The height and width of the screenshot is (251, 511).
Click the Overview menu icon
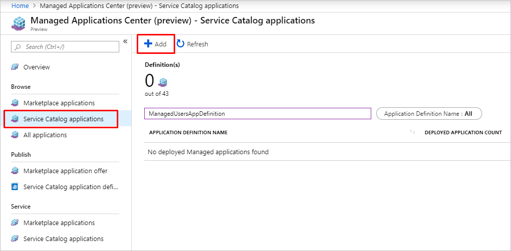[14, 67]
